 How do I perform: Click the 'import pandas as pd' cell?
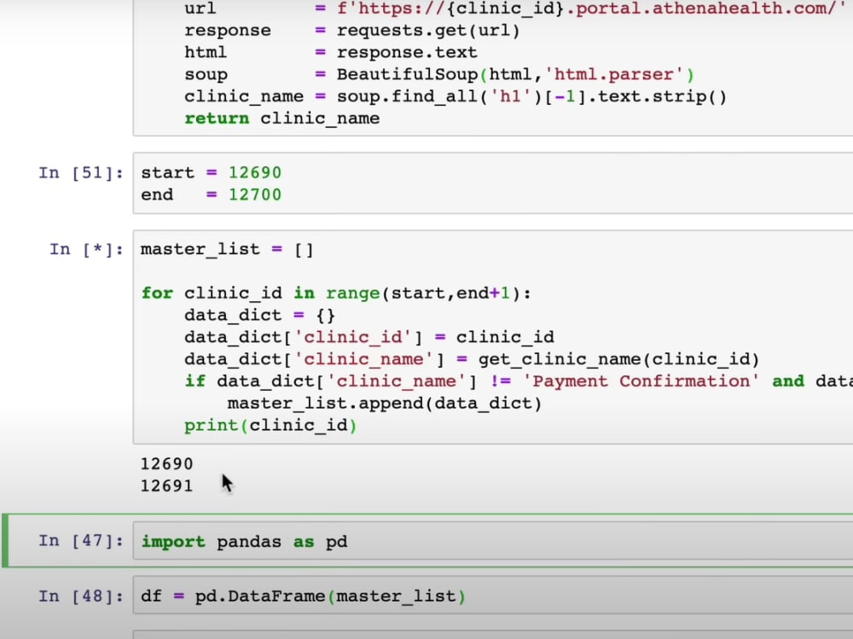493,541
